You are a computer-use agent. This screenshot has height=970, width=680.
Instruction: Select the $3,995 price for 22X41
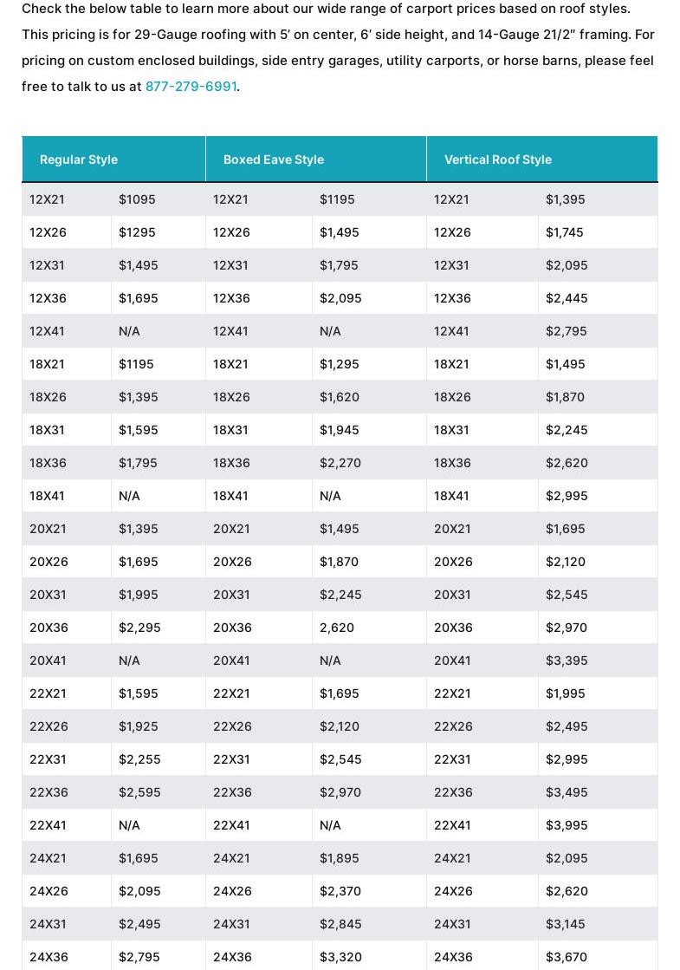point(567,825)
